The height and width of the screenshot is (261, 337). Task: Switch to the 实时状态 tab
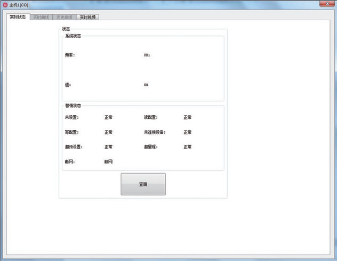pos(18,17)
